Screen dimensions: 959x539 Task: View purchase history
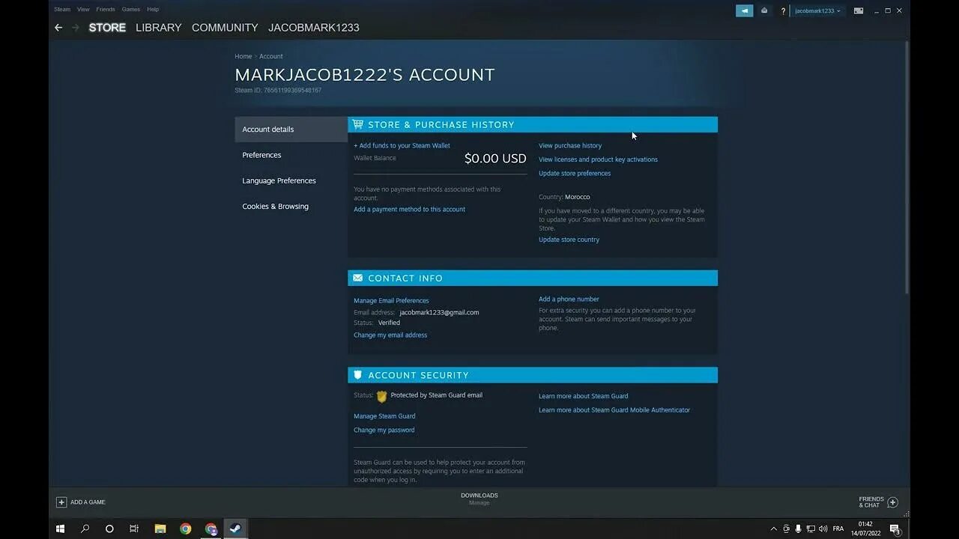[x=572, y=145]
